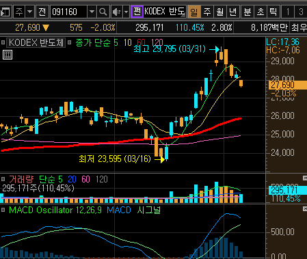Toggle the small square marker before 거래량
This screenshot has height=259, width=307.
coord(3,179)
